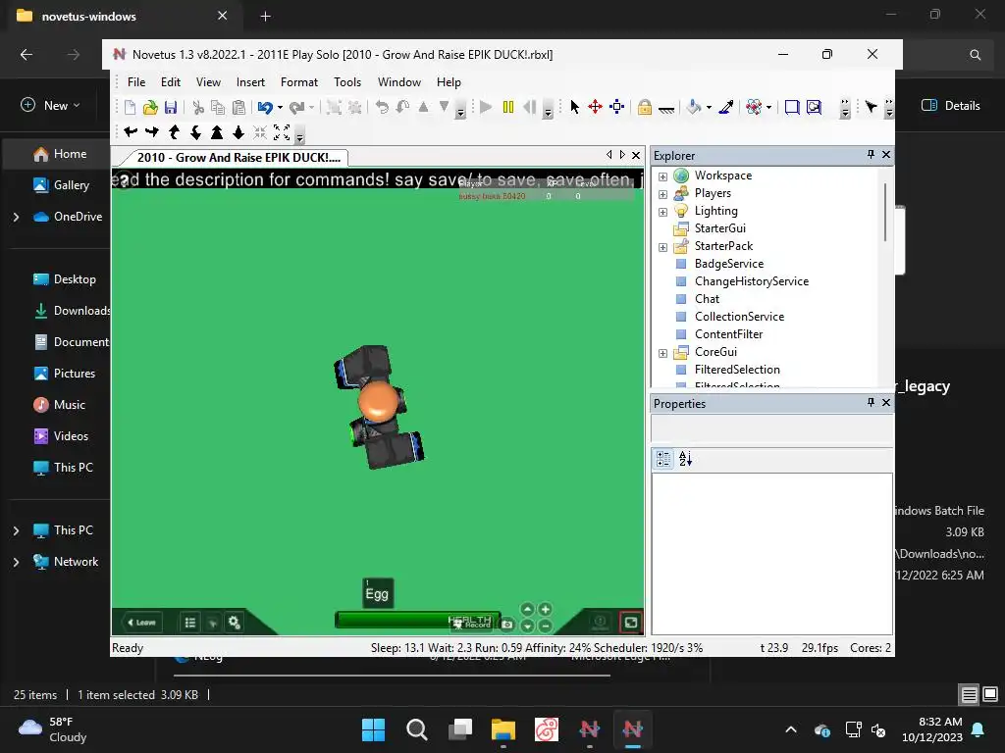This screenshot has height=753, width=1005.
Task: Pin the Explorer panel
Action: pyautogui.click(x=871, y=154)
